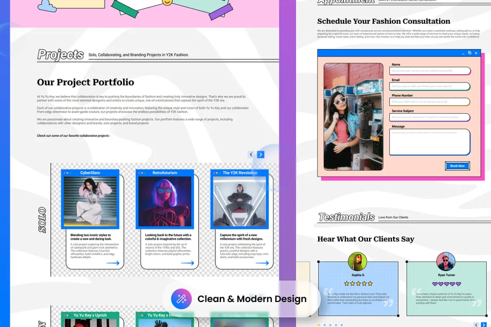
Task: Click The Y2K Revolution project photo
Action: pos(240,202)
